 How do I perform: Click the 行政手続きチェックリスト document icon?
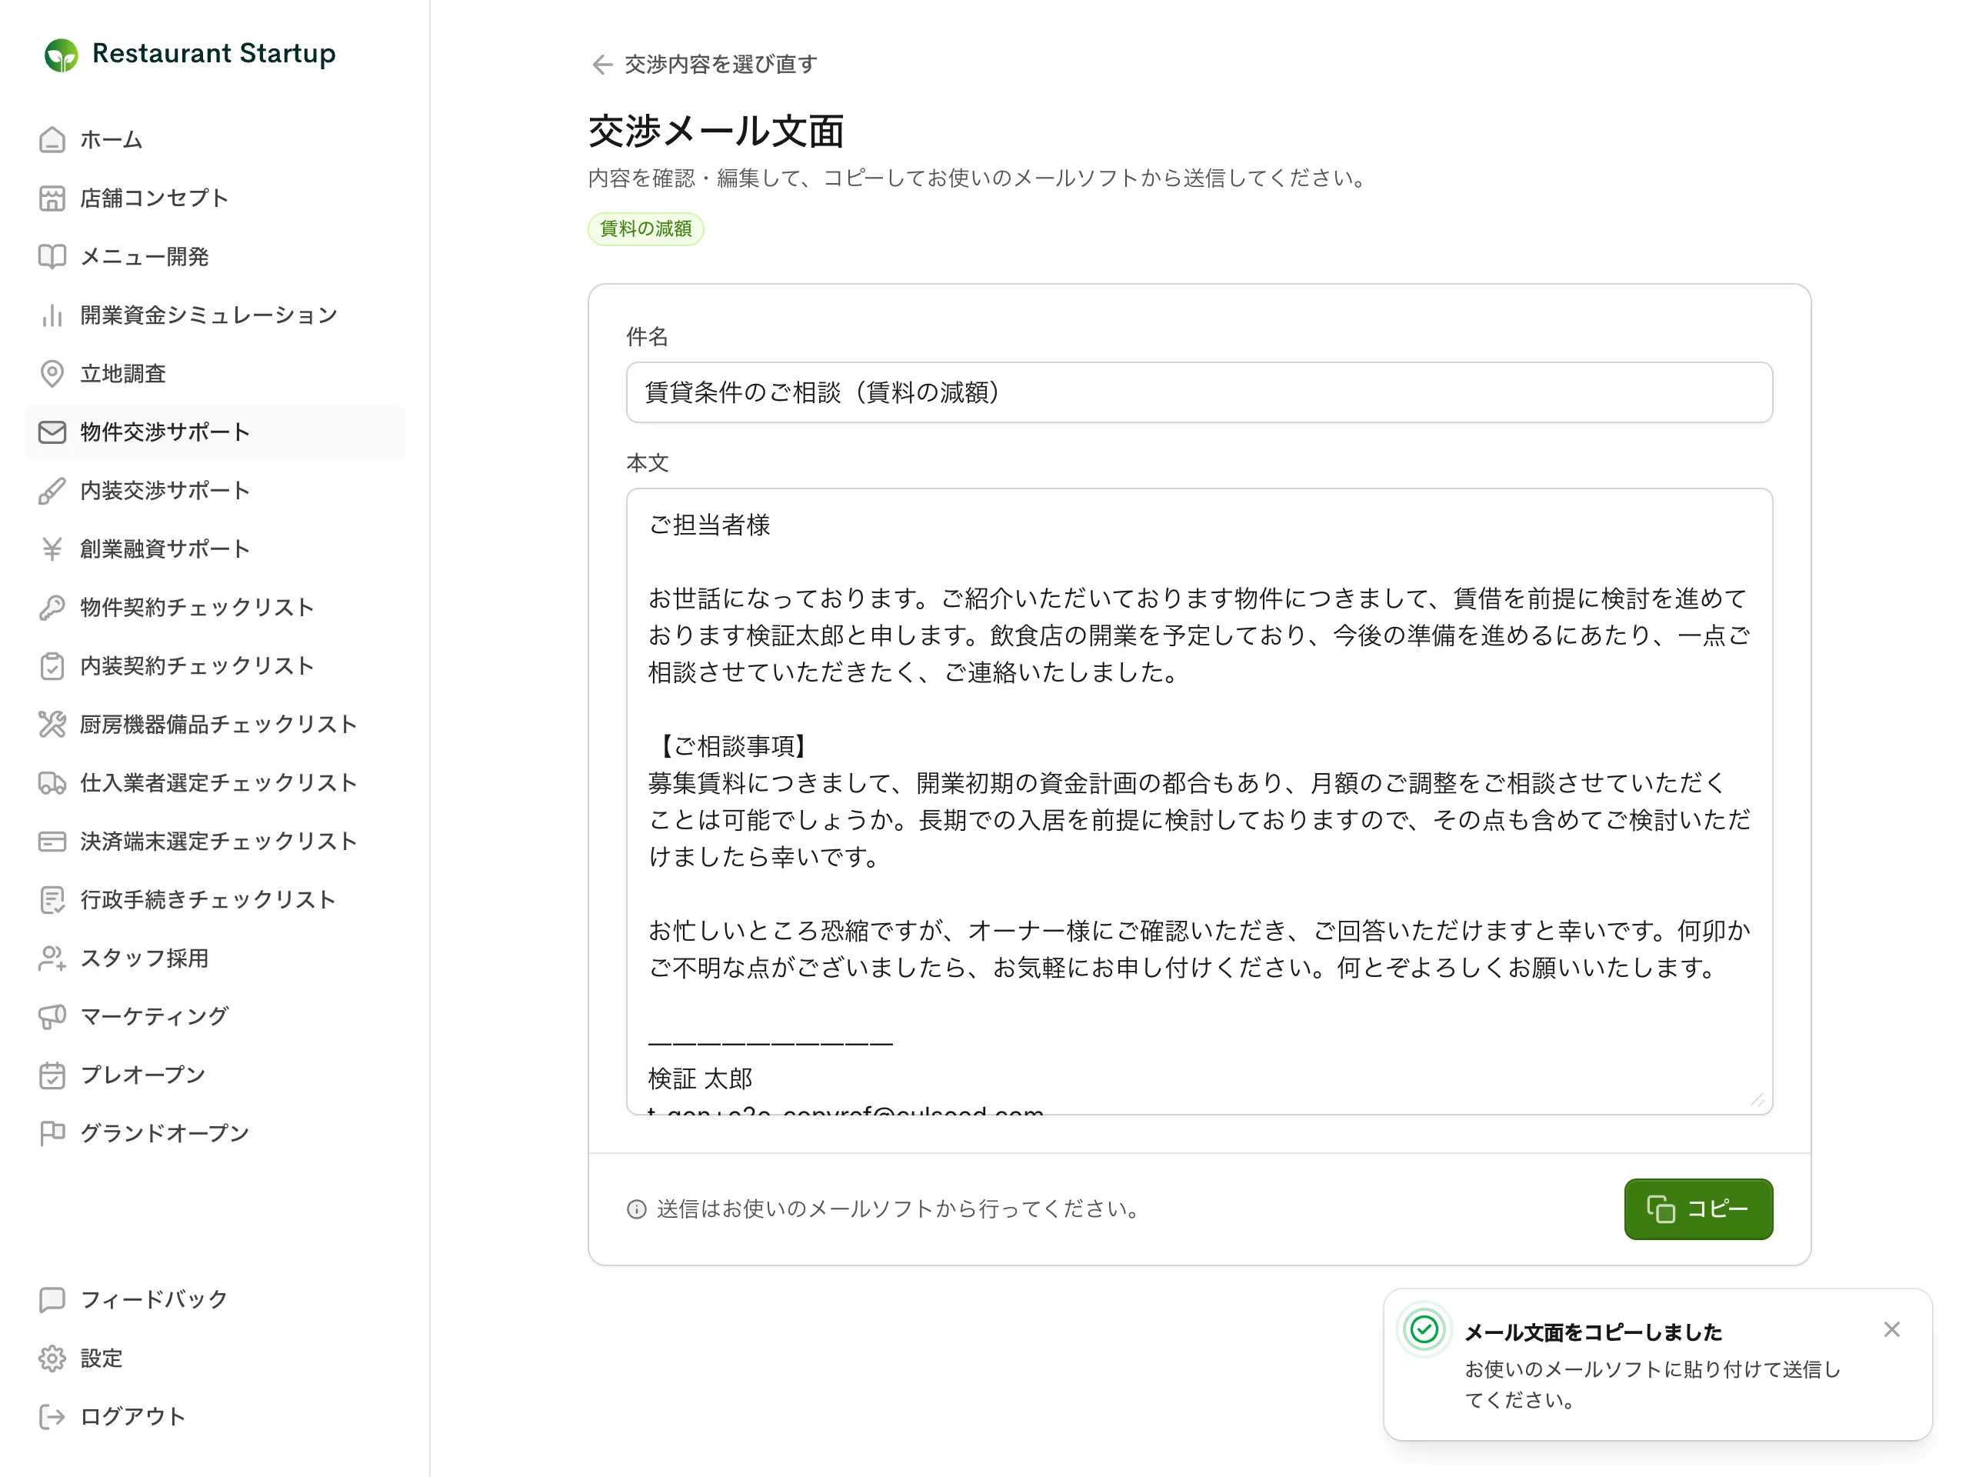(x=52, y=900)
